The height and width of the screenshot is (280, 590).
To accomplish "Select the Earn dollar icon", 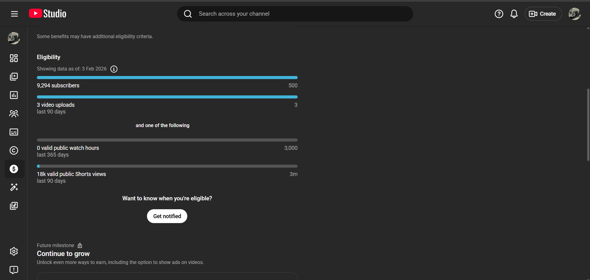I will (x=14, y=169).
